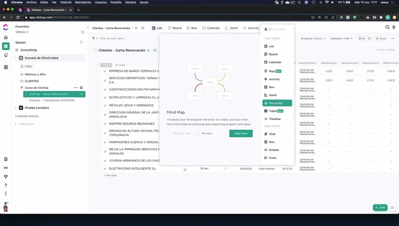The image size is (399, 226).
Task: Switch to the Board tab
Action: pyautogui.click(x=175, y=28)
